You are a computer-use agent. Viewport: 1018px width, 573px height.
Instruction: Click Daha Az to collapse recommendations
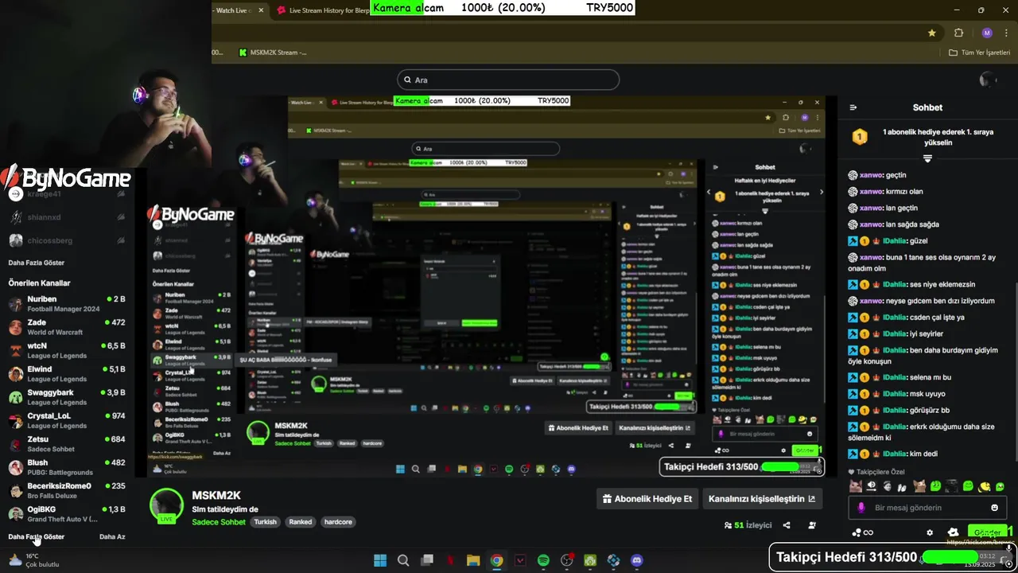(x=112, y=536)
